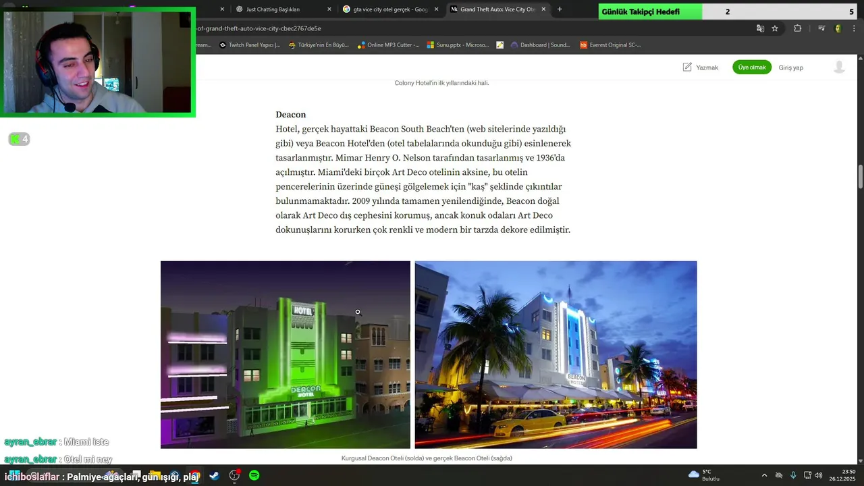Click the browser profile avatar icon
The image size is (864, 486).
(x=838, y=28)
